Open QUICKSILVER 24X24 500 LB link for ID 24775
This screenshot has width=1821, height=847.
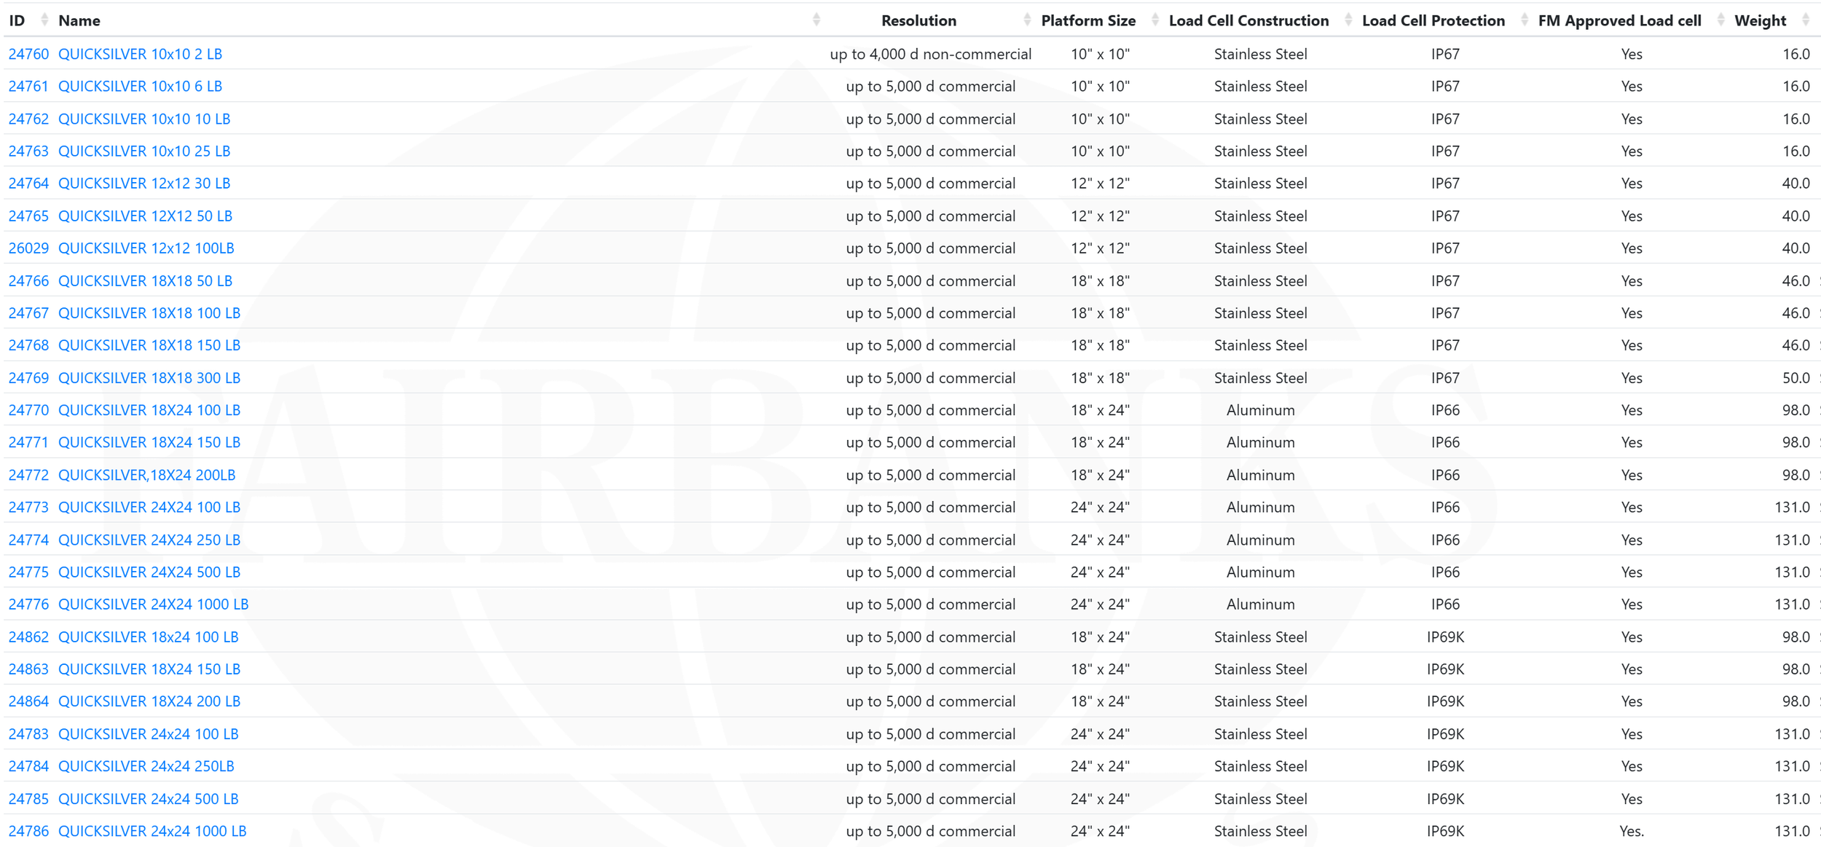click(149, 572)
